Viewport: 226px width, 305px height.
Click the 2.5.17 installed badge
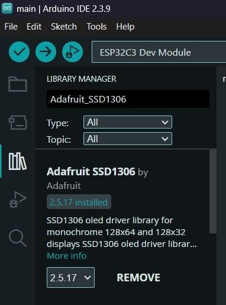[79, 202]
